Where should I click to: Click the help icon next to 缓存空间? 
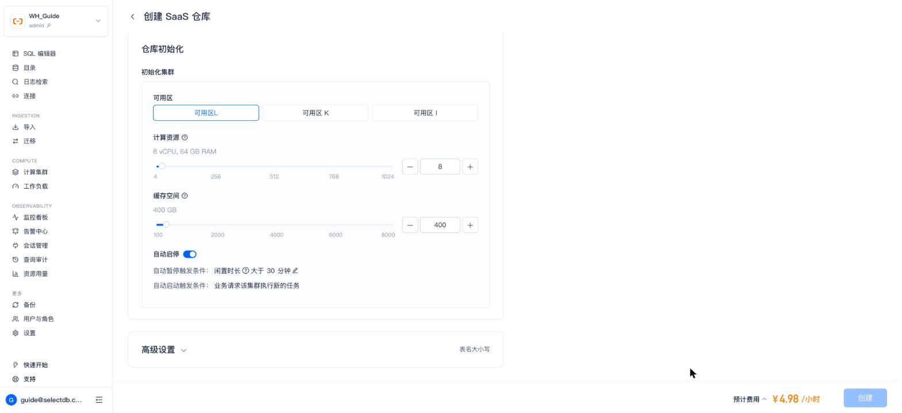185,196
